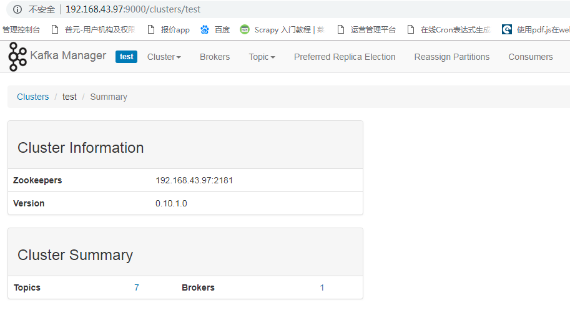This screenshot has height=323, width=570.
Task: Click the Version row label
Action: click(29, 203)
